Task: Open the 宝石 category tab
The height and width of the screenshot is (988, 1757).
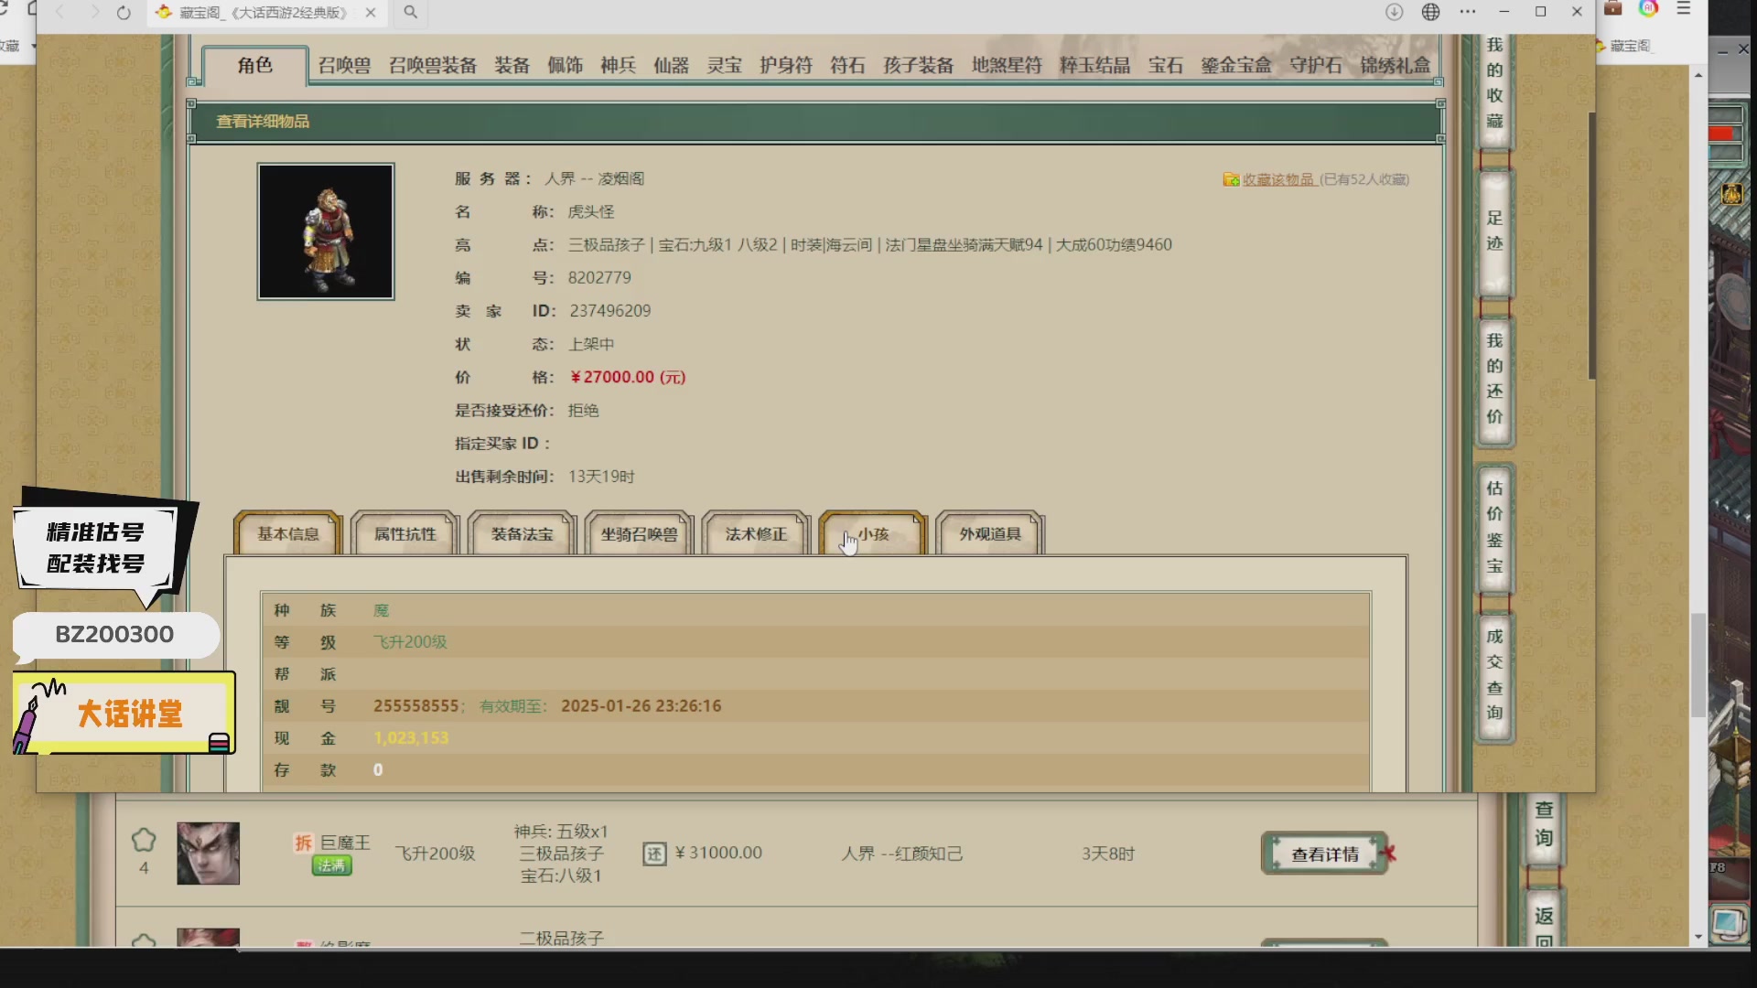Action: click(1166, 65)
